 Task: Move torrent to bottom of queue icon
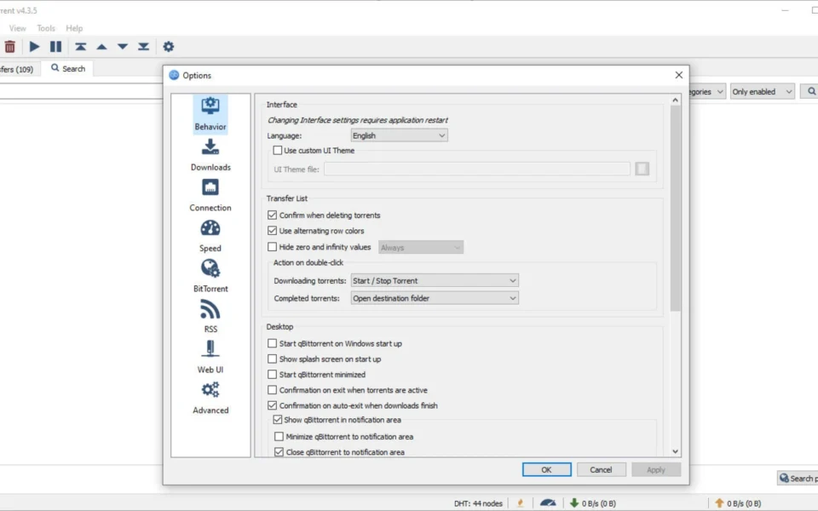click(x=143, y=46)
